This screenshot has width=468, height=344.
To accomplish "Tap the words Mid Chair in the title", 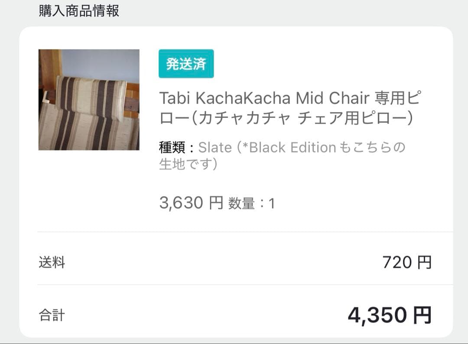I will [x=332, y=98].
